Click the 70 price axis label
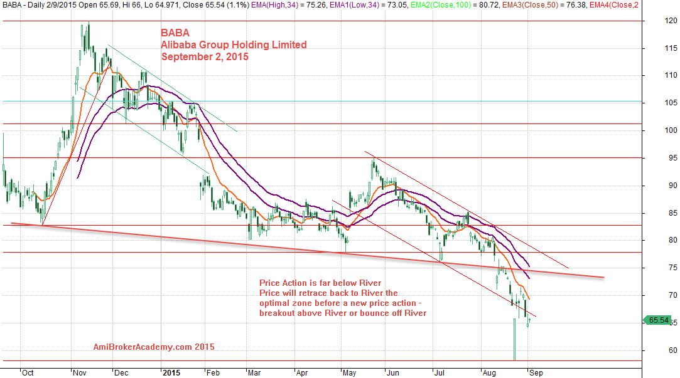Screen dimensions: 680x378 (672, 295)
